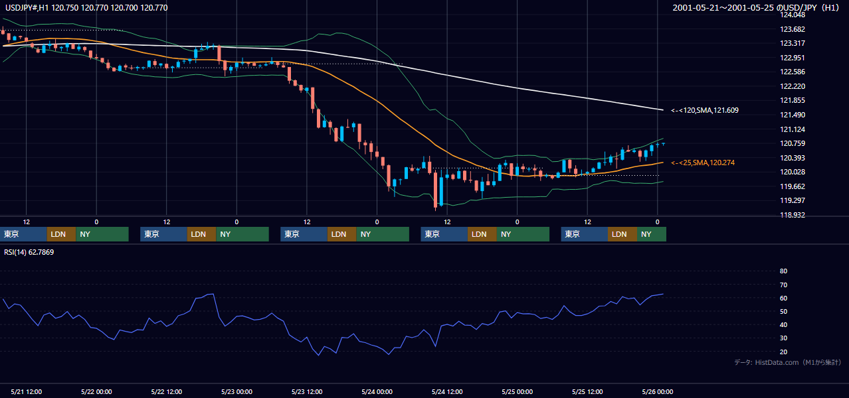The width and height of the screenshot is (849, 398).
Task: Select the LDN session block for 5/22
Action: (201, 234)
